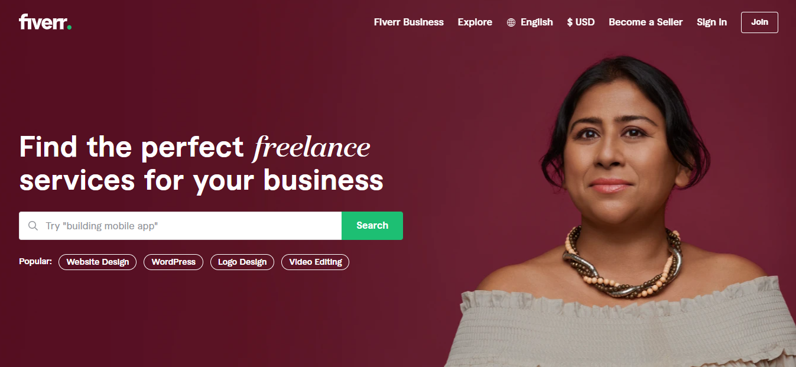Go to Become a Seller
Viewport: 796px width, 367px height.
click(x=645, y=22)
